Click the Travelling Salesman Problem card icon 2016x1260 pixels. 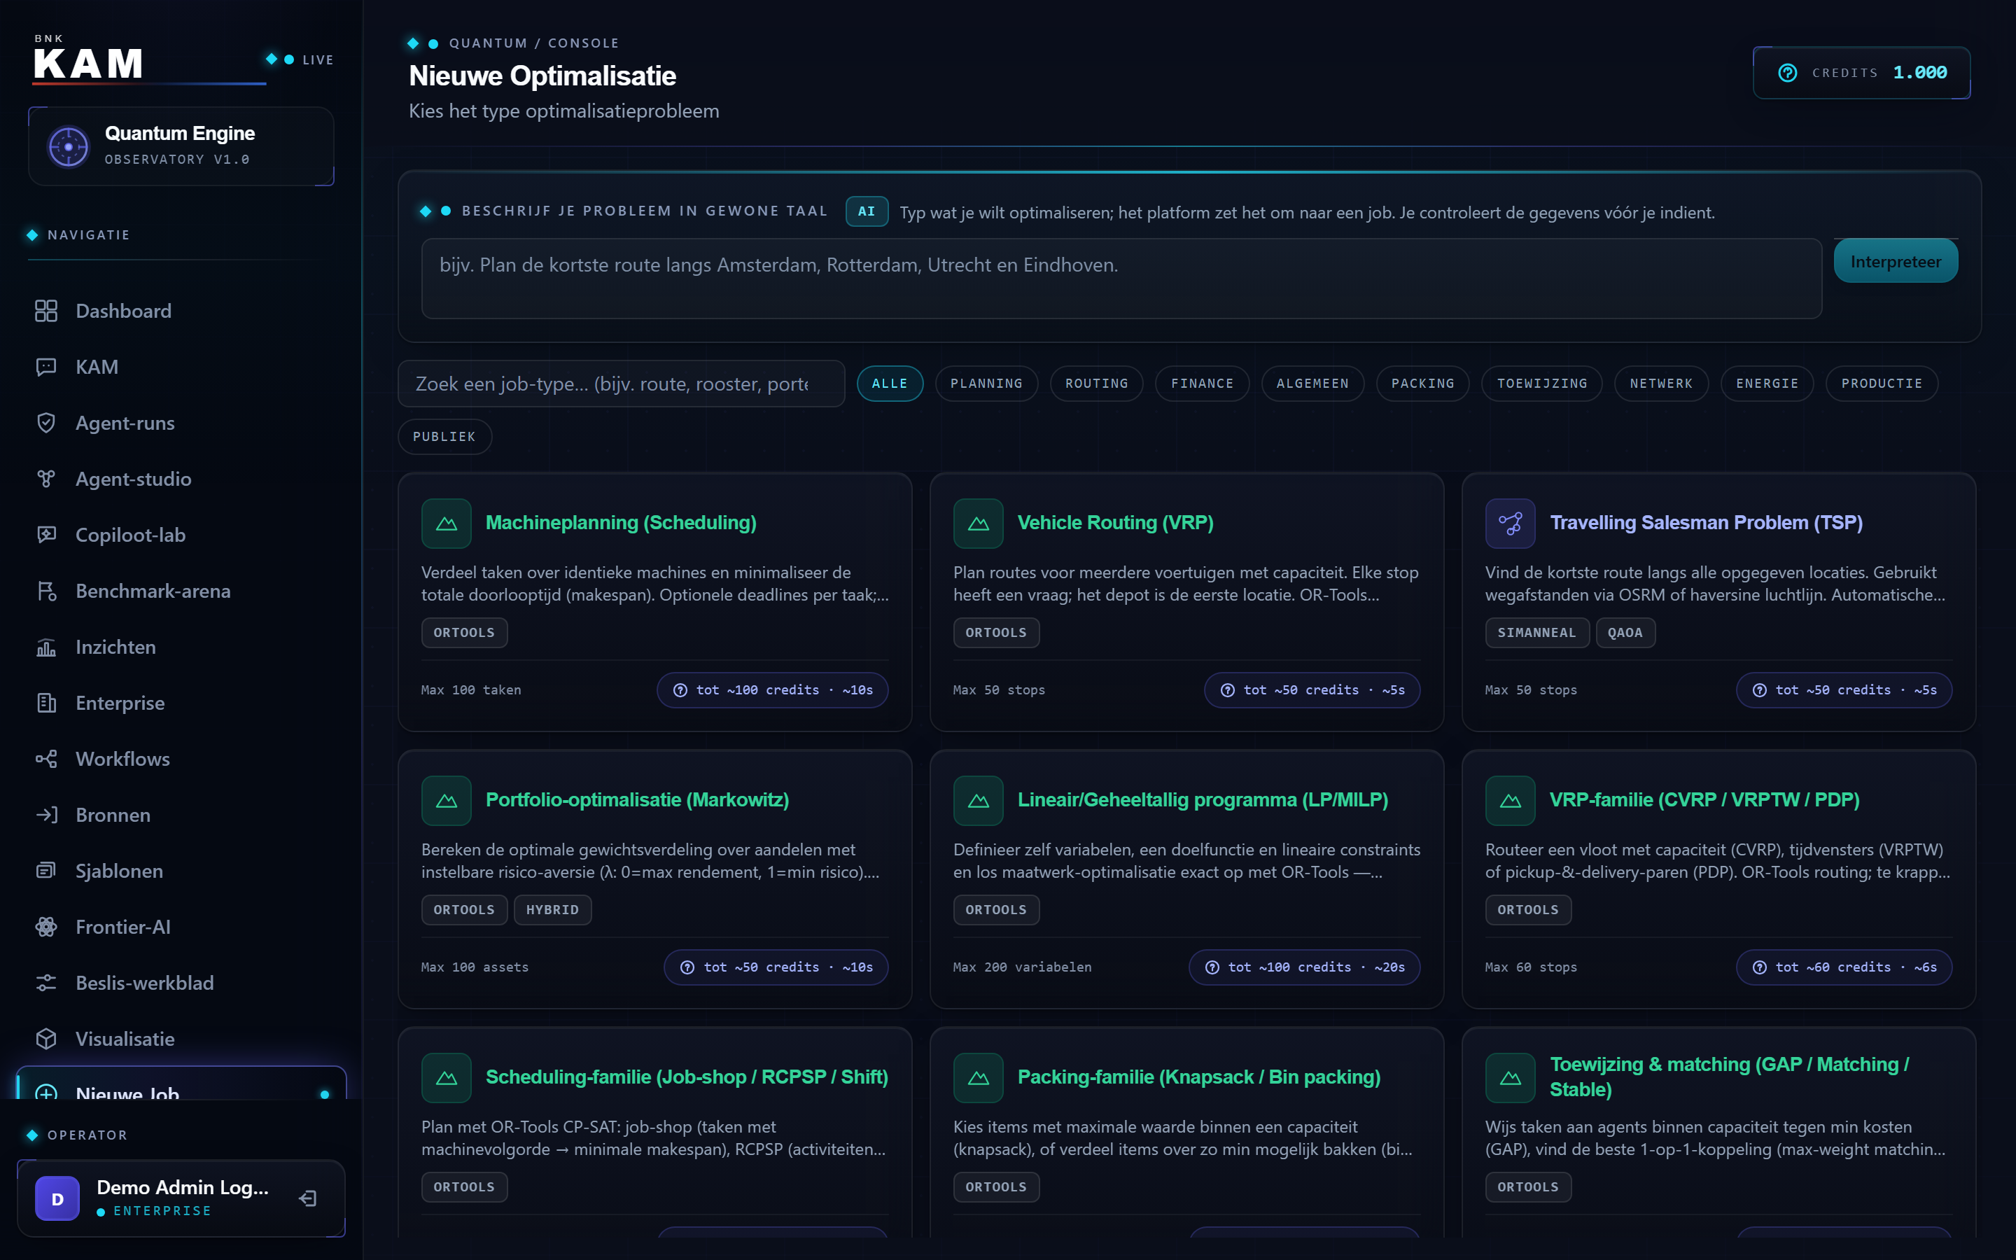[x=1509, y=524]
